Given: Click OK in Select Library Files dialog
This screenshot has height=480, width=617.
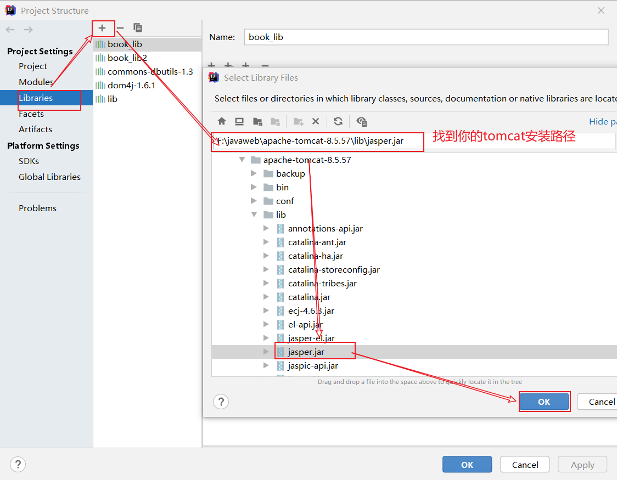Looking at the screenshot, I should tap(544, 402).
